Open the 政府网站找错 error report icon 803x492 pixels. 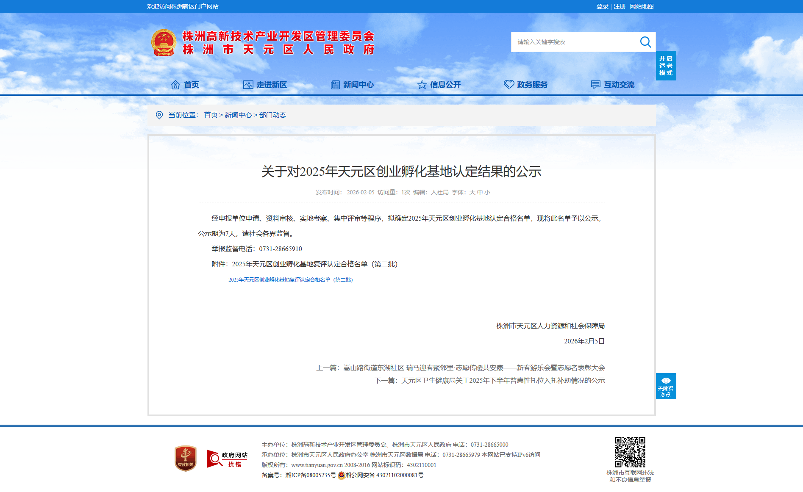(x=227, y=459)
